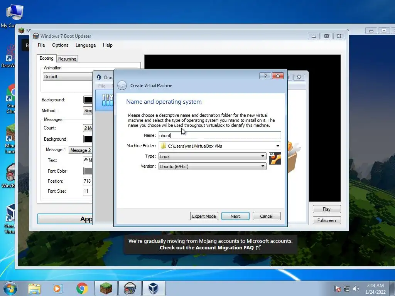395x296 pixels.
Task: Click the Windows 7 Boot Updater title icon
Action: click(x=36, y=36)
